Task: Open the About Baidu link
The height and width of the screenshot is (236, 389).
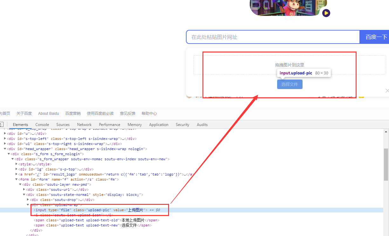Action: click(x=48, y=113)
